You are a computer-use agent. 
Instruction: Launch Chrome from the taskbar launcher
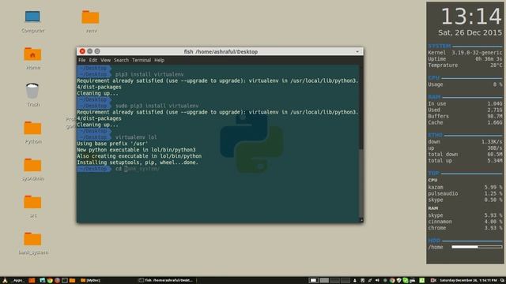pyautogui.click(x=50, y=281)
